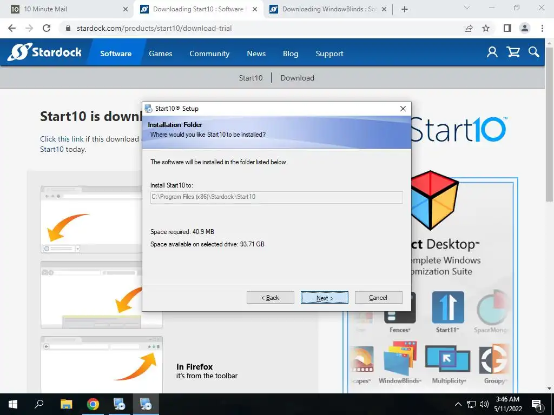Go Back in the Start10 Setup wizard
This screenshot has width=554, height=415.
click(271, 298)
